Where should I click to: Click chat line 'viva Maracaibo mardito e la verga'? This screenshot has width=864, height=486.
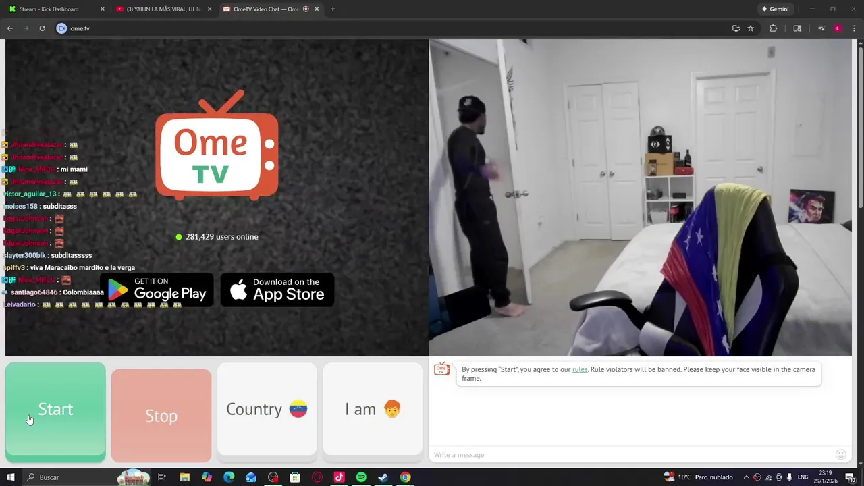click(x=69, y=268)
